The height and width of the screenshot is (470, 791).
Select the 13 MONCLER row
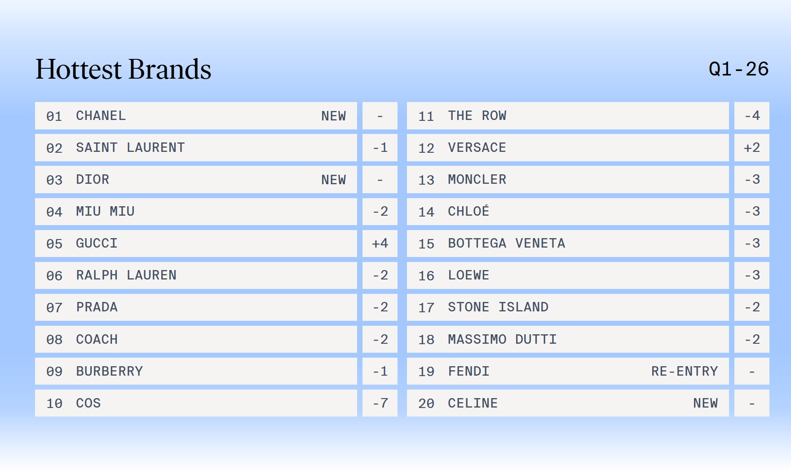[x=568, y=180]
